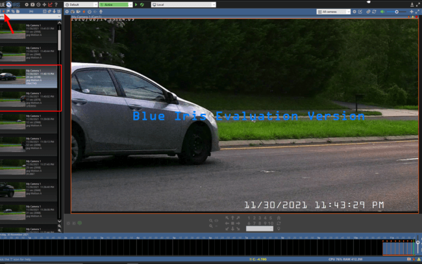Click the PTZ zoom out magnifier
Viewport: 422px width, 264px height.
211,226
